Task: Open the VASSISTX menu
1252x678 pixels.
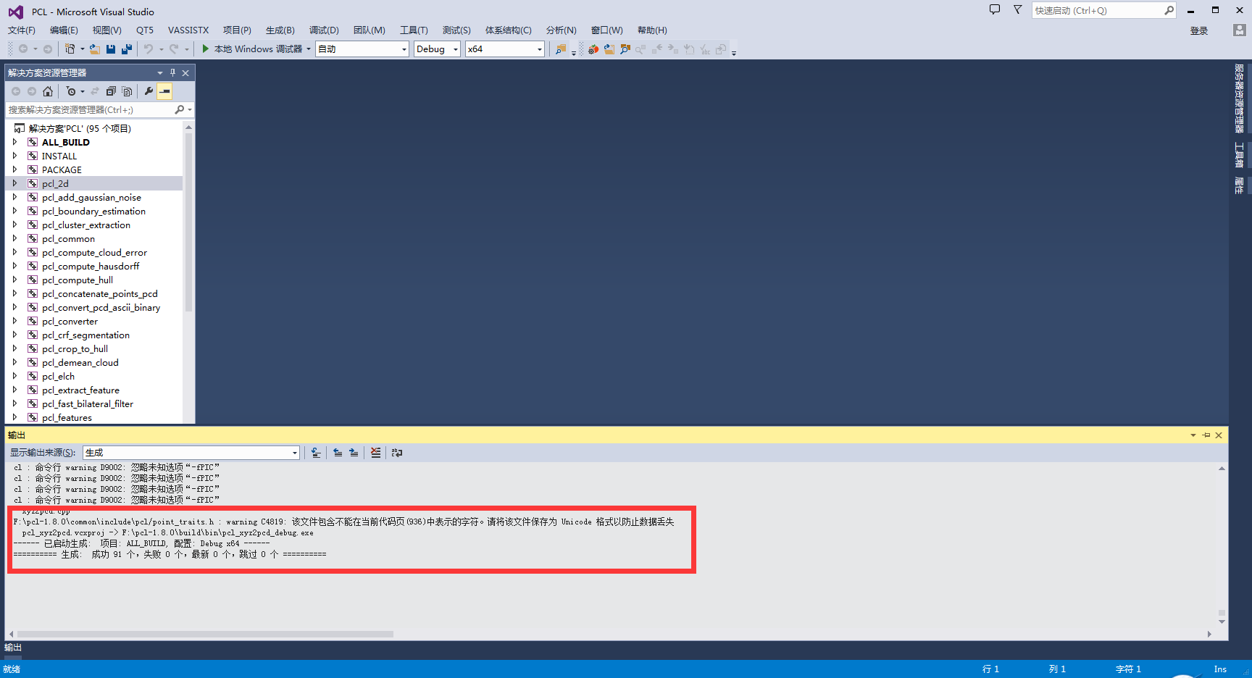Action: (x=188, y=30)
